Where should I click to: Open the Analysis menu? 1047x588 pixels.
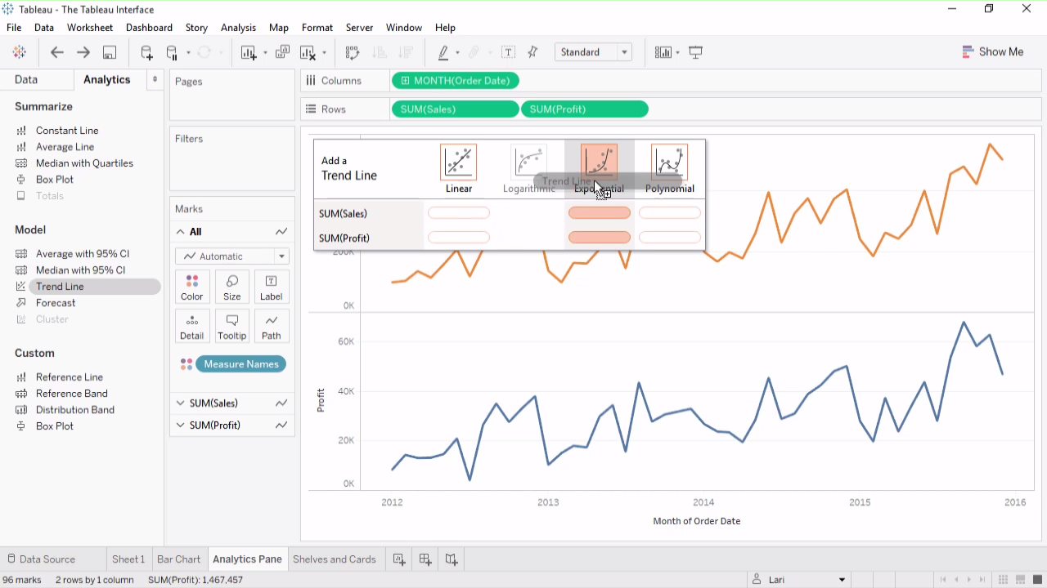pyautogui.click(x=238, y=27)
